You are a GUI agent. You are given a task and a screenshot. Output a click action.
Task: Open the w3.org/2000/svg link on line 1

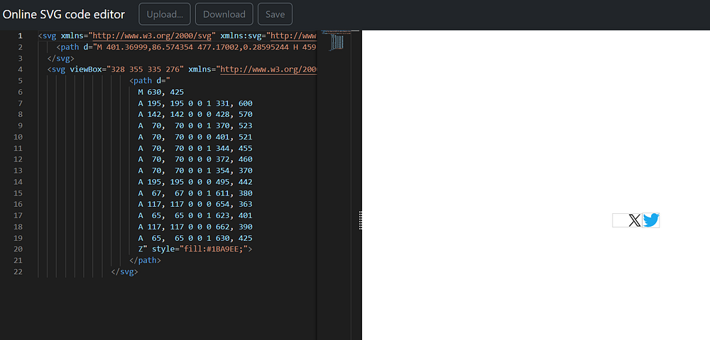[x=152, y=36]
